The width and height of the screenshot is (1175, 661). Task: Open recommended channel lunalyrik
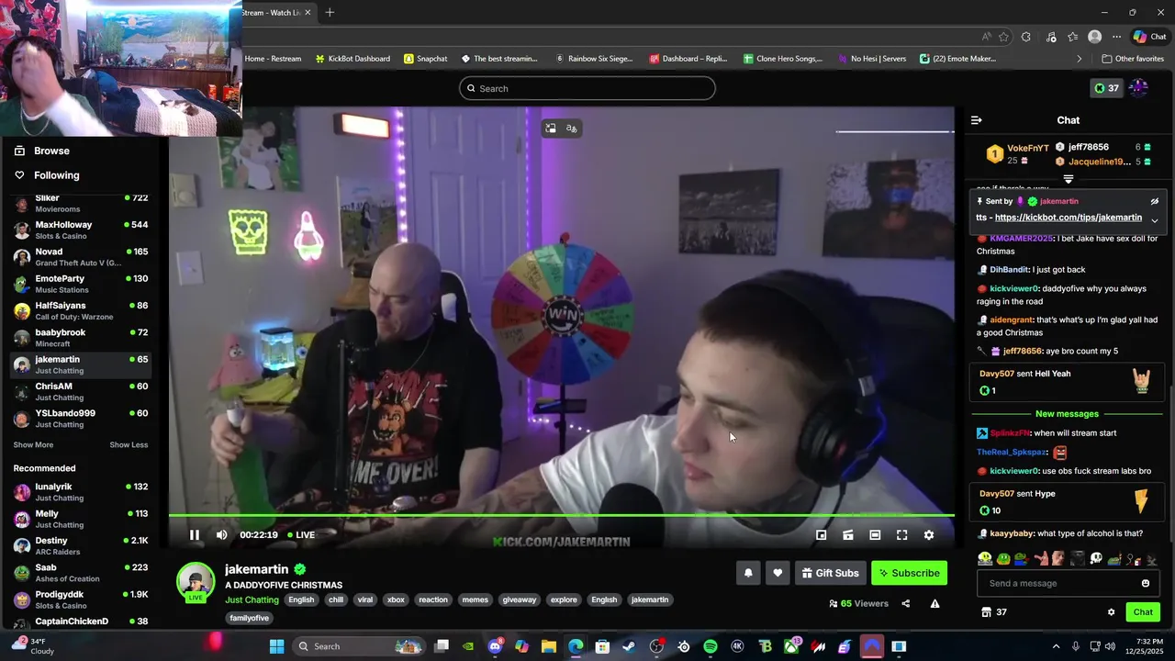[x=81, y=492]
